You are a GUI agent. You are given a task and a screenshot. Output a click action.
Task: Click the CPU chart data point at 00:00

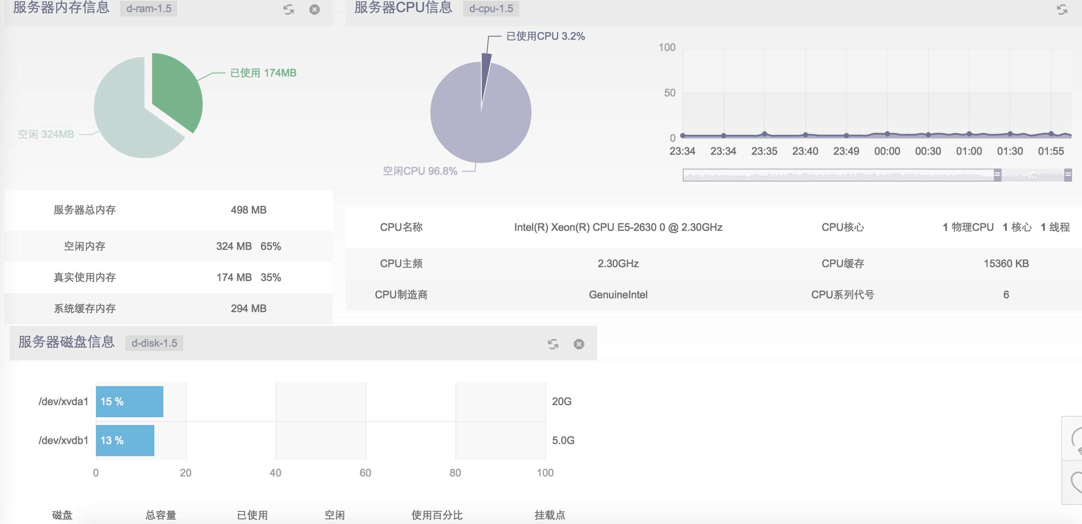[x=887, y=134]
